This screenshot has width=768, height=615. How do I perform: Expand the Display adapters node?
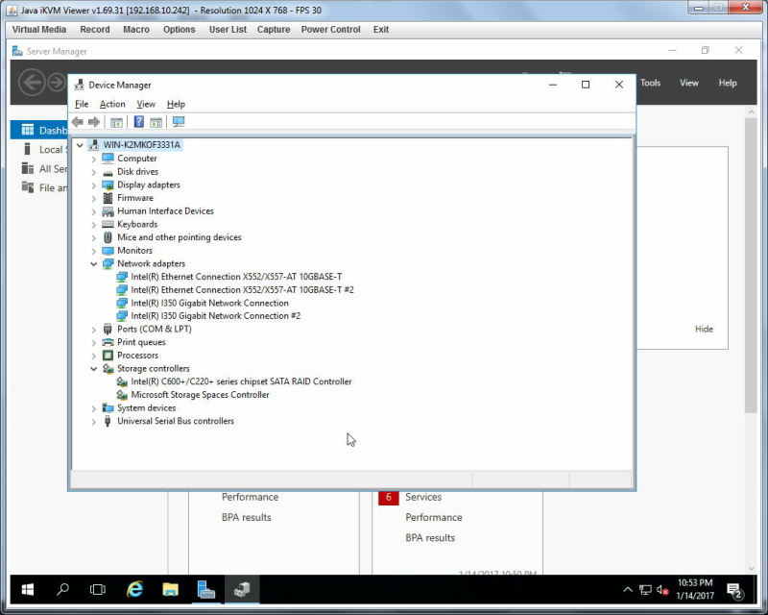tap(93, 185)
